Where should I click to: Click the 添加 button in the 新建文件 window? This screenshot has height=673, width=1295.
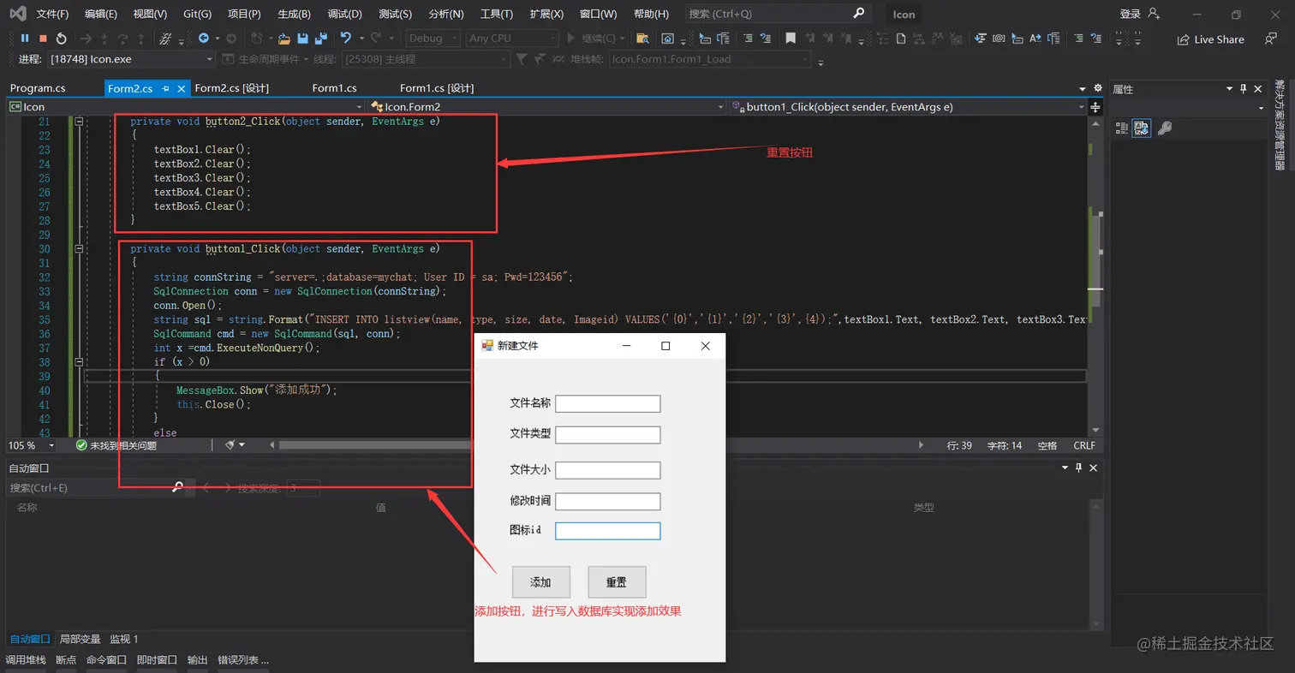coord(540,582)
